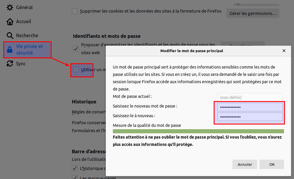Confirm the password with OK
The image size is (294, 179).
click(272, 164)
